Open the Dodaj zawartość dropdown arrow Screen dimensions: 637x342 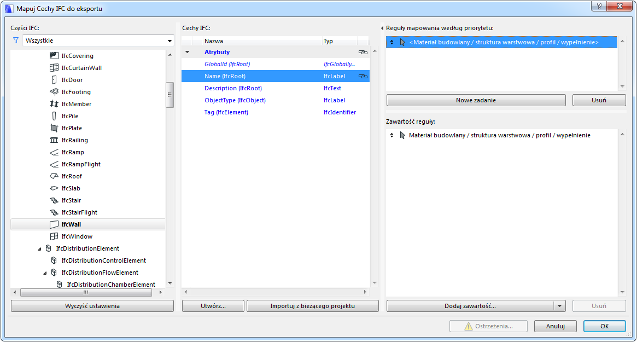point(559,306)
